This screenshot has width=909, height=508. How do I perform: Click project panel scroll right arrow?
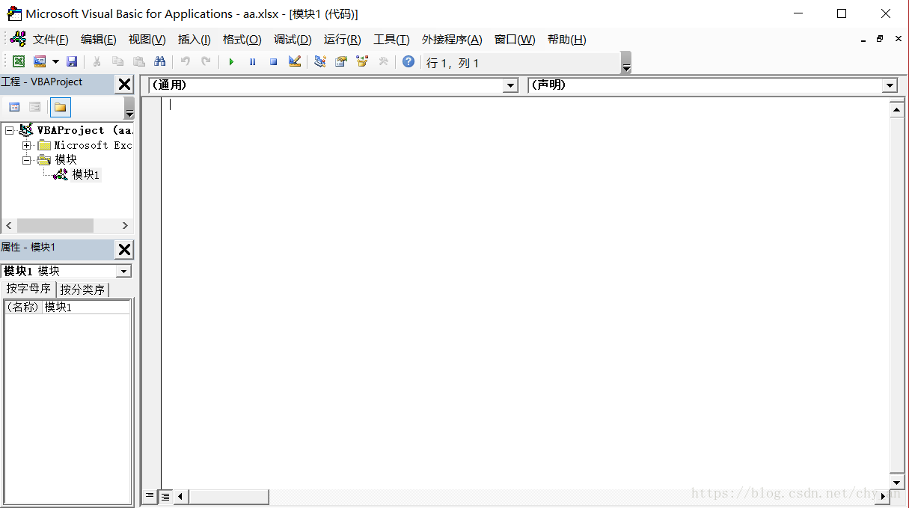pyautogui.click(x=125, y=225)
